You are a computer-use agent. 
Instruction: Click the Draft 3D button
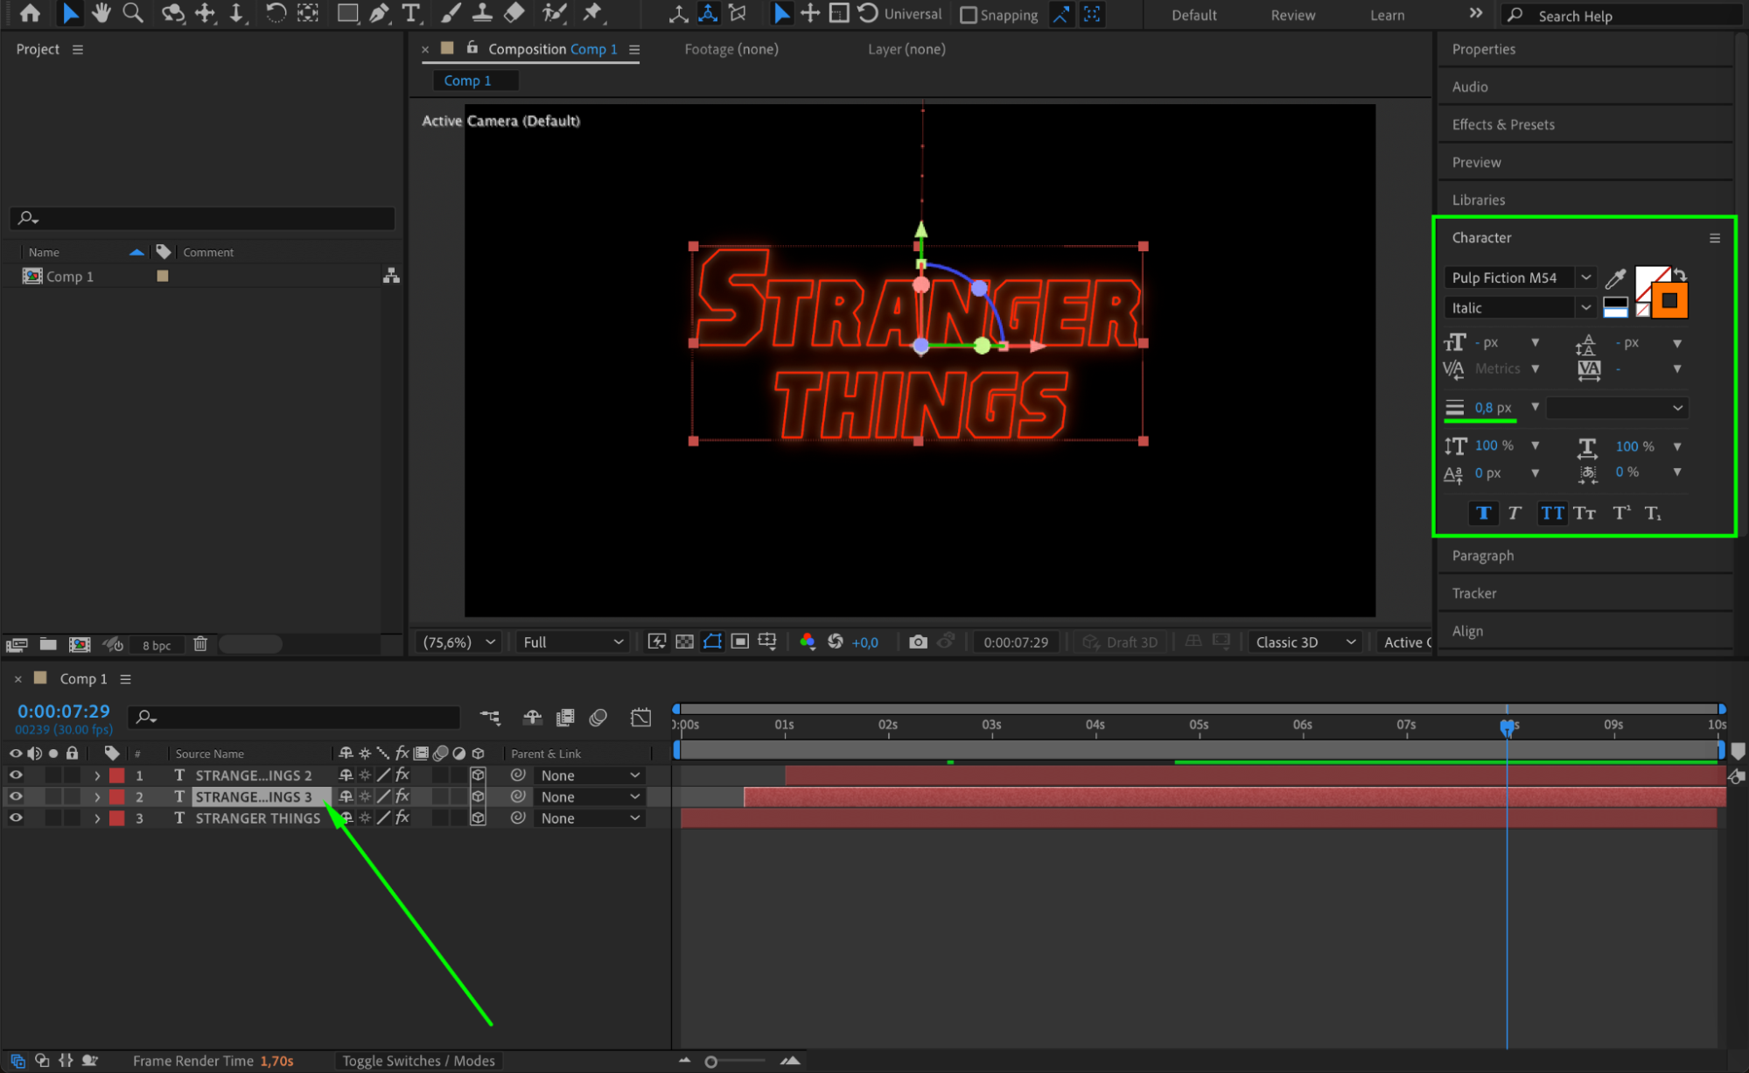(x=1121, y=642)
